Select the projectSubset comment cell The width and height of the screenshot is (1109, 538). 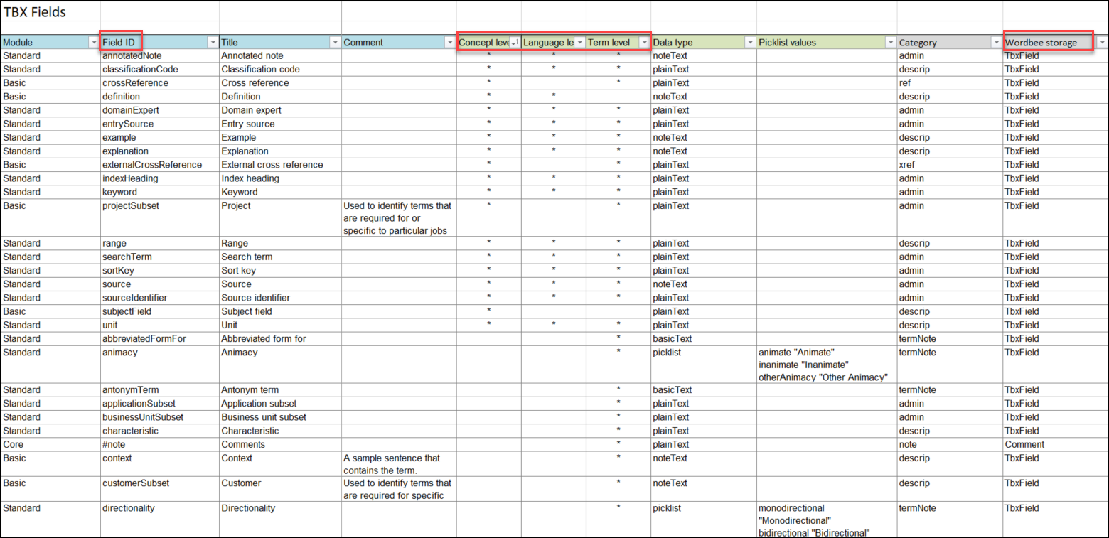pyautogui.click(x=398, y=218)
